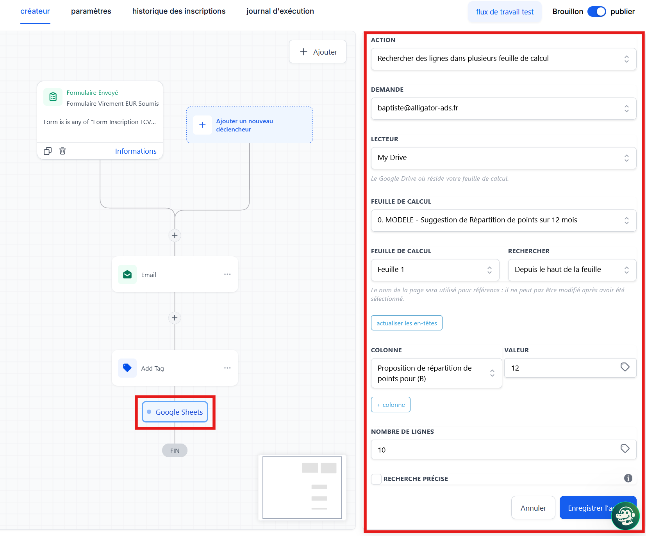Switch to the paramètres tab
Image resolution: width=646 pixels, height=536 pixels.
[91, 11]
